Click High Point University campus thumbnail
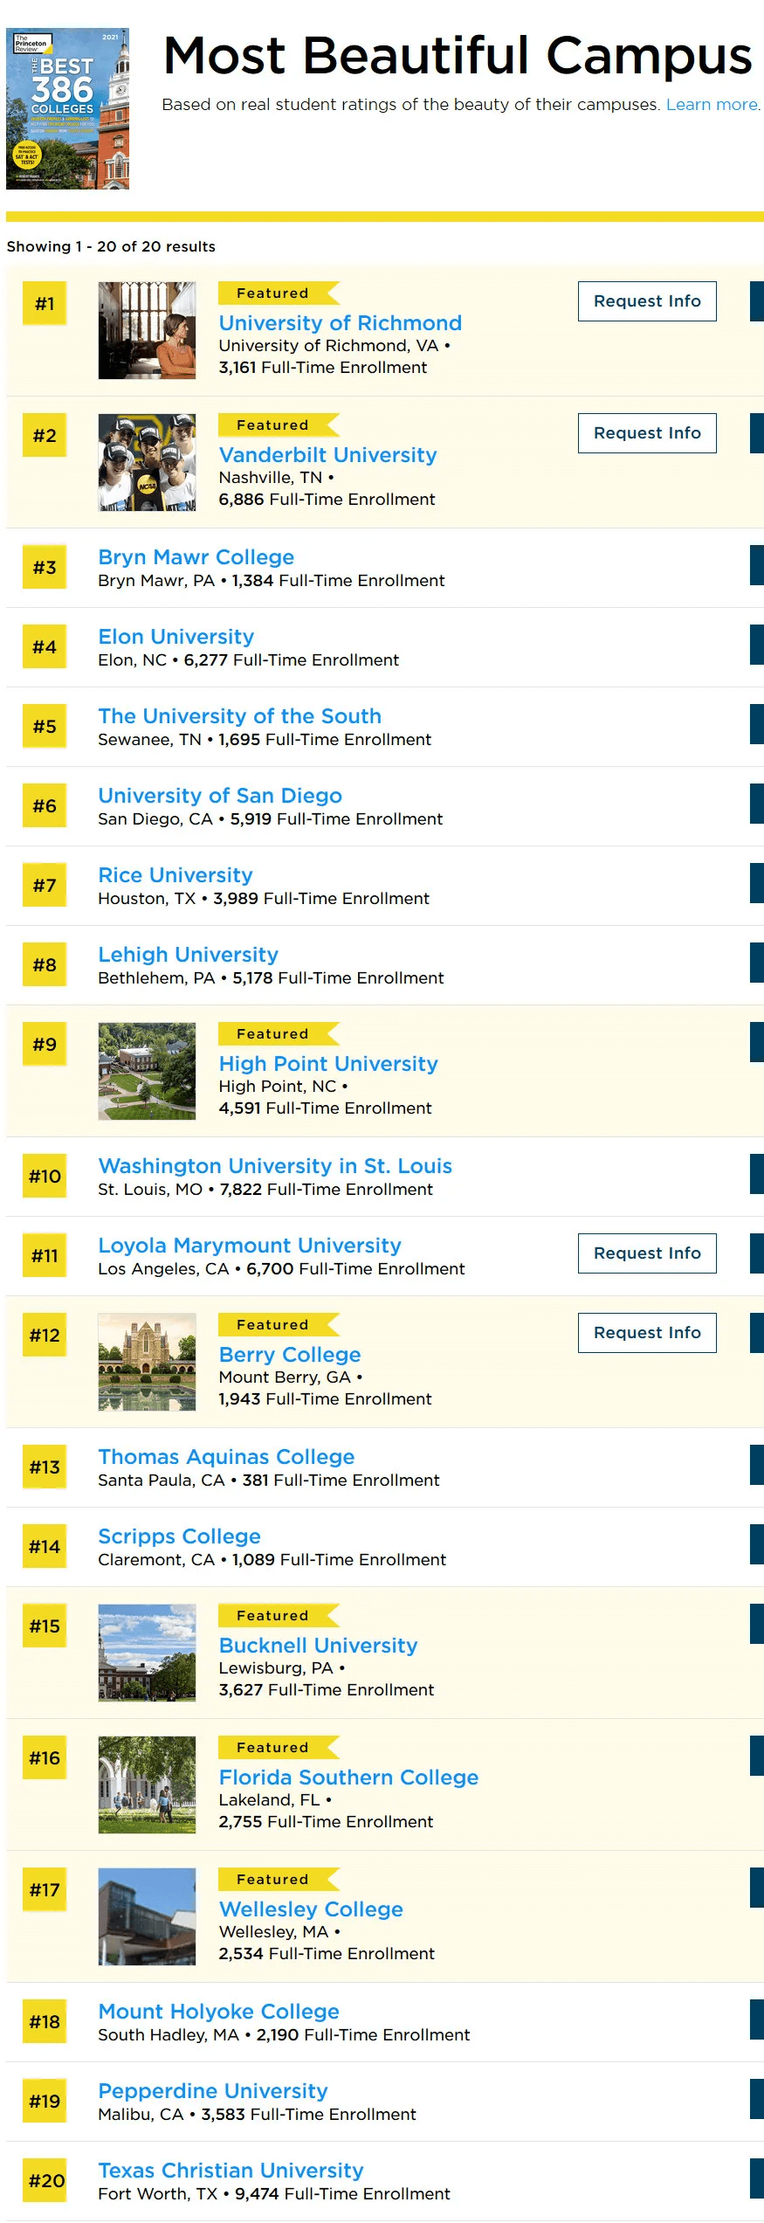Viewport: 764px width, 2223px height. click(147, 1071)
